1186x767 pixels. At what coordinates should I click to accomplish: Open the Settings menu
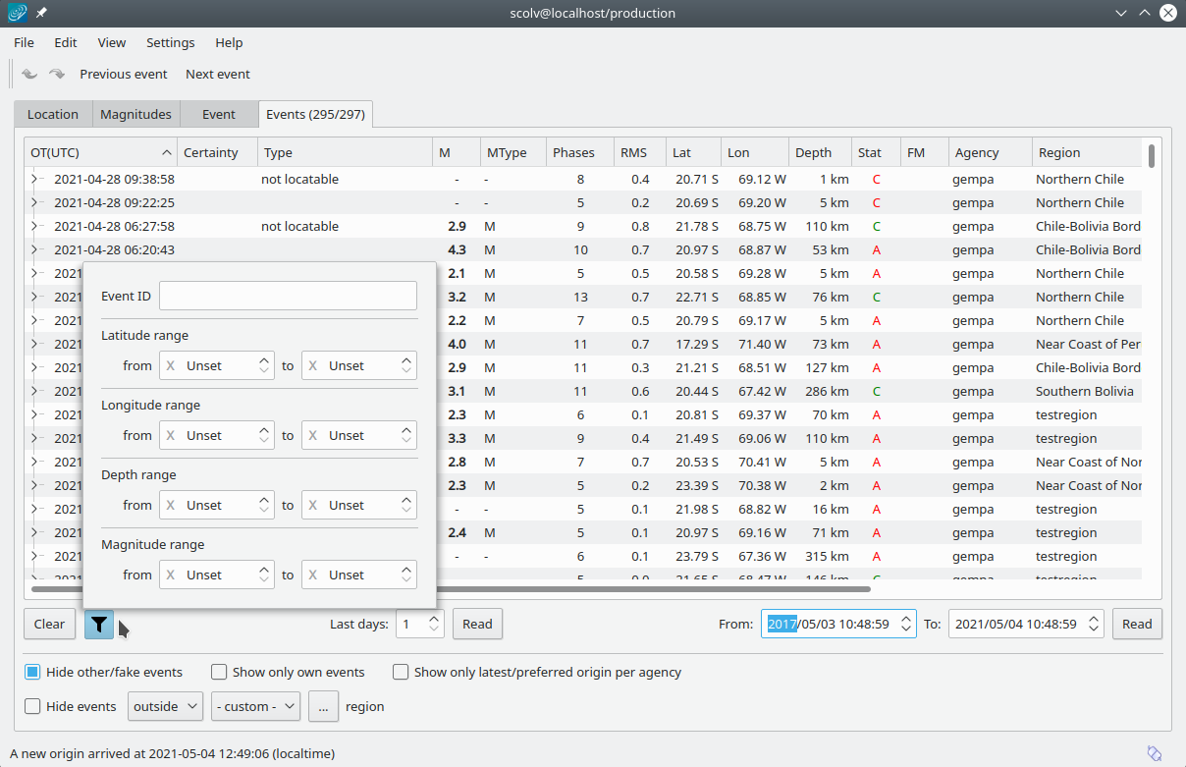(x=170, y=42)
